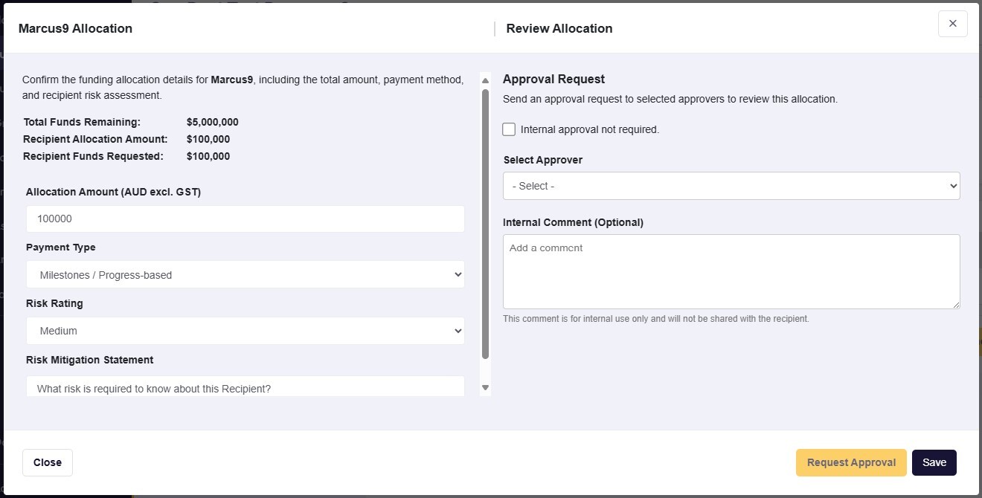The width and height of the screenshot is (982, 498).
Task: Enable the Internal approval not required checkbox
Action: pos(509,129)
